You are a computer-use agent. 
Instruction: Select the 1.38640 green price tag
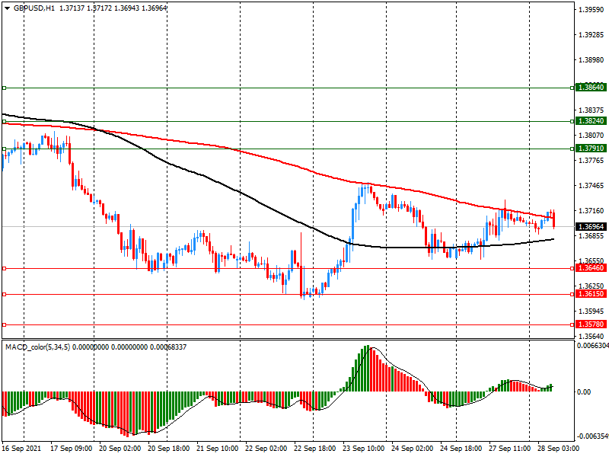(591, 88)
